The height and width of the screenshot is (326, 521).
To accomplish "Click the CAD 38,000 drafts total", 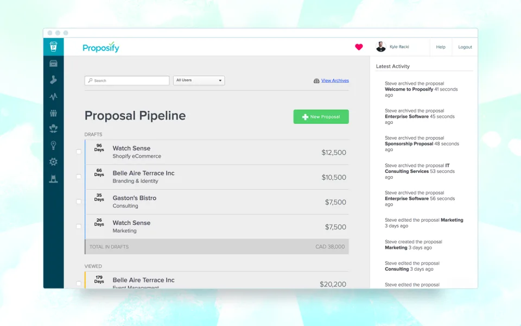I will (330, 247).
